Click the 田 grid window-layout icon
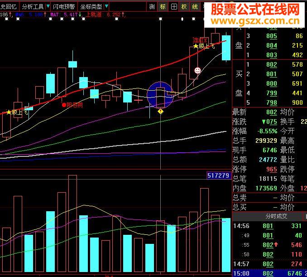The height and width of the screenshot is (277, 307). tap(174, 7)
